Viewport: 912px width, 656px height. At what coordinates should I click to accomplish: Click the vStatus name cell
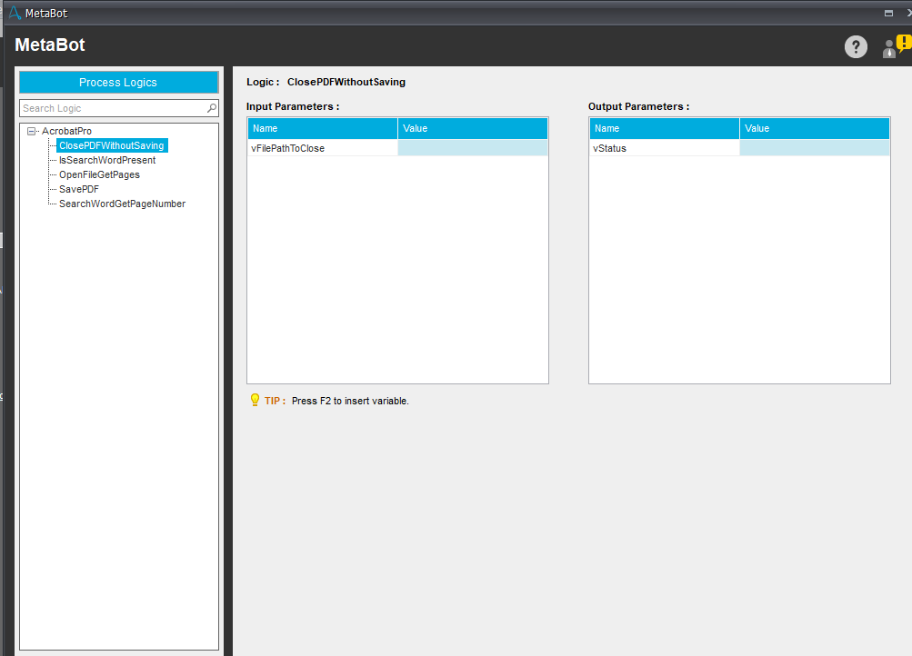(x=665, y=148)
